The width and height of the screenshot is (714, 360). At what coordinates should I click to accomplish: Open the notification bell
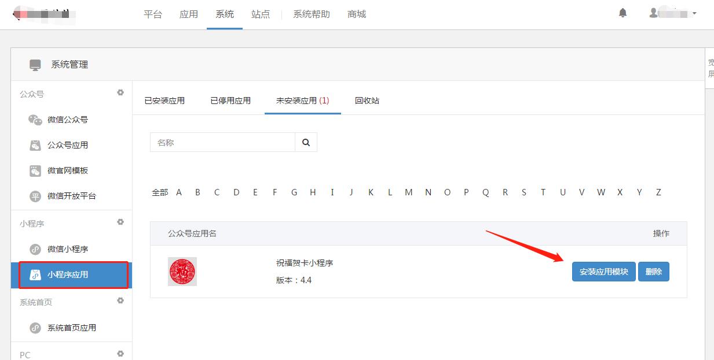(x=623, y=12)
